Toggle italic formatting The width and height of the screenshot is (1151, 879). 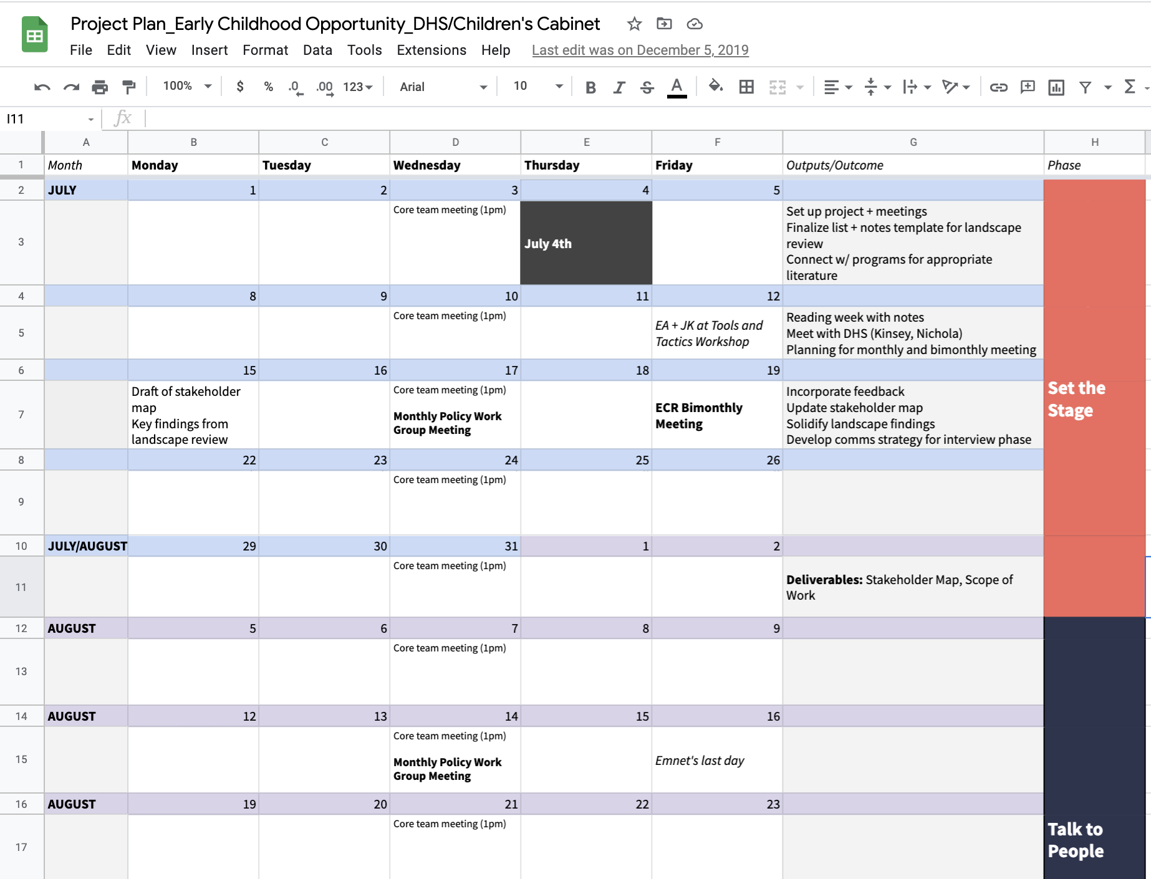619,87
